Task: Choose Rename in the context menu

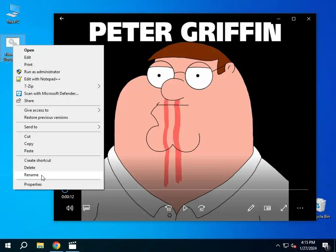Action: coord(58,175)
